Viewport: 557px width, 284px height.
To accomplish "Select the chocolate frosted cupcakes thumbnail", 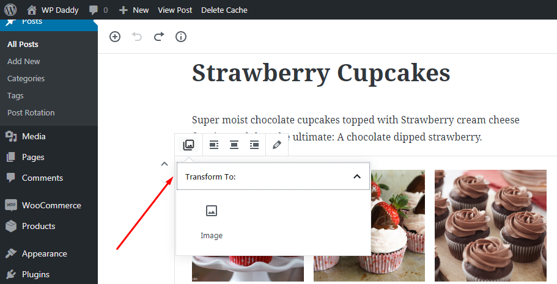I will [495, 225].
